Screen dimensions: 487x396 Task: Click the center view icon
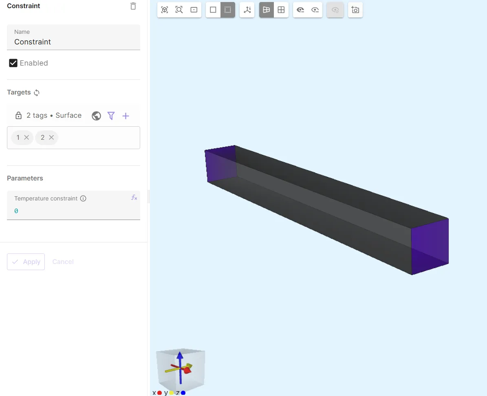coord(194,10)
